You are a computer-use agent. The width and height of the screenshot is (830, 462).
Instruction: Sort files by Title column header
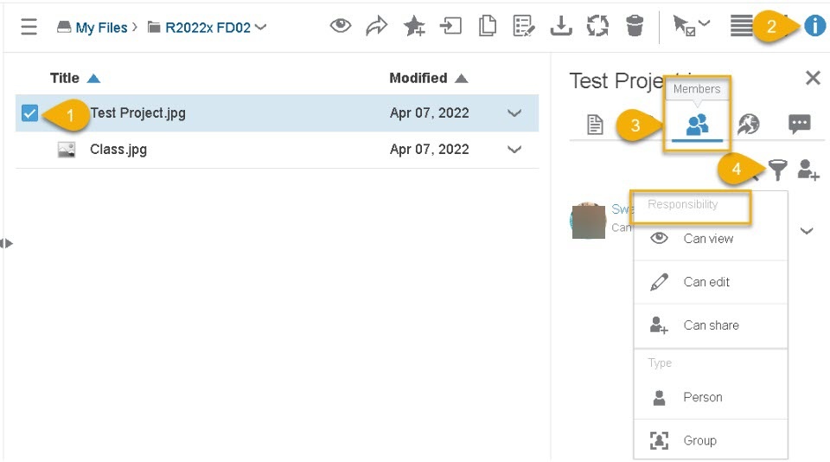65,78
